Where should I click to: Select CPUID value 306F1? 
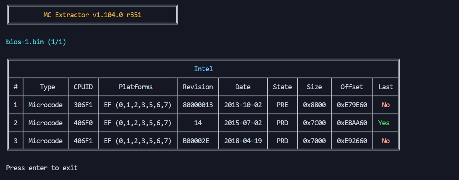pos(83,105)
